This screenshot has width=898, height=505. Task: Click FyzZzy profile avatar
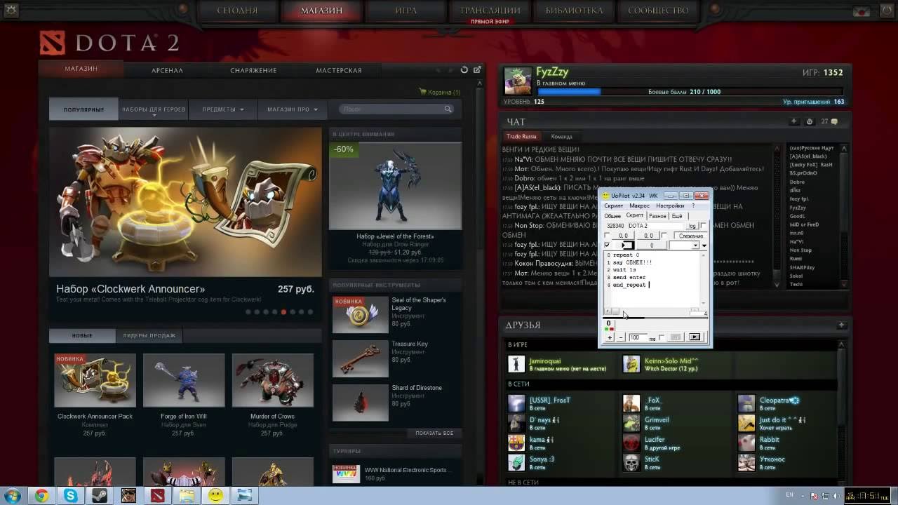click(518, 81)
